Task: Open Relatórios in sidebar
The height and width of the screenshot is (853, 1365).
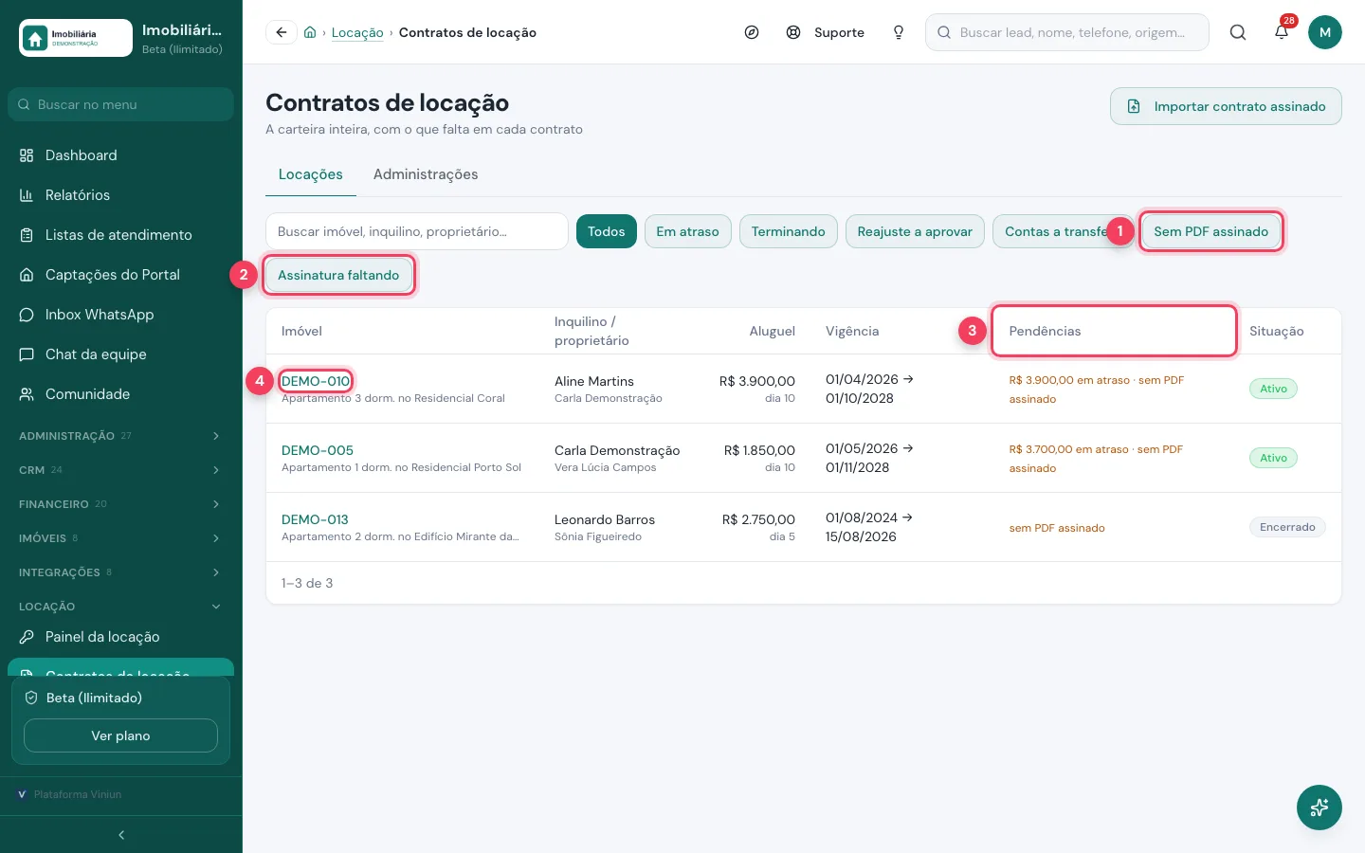Action: pos(120,195)
